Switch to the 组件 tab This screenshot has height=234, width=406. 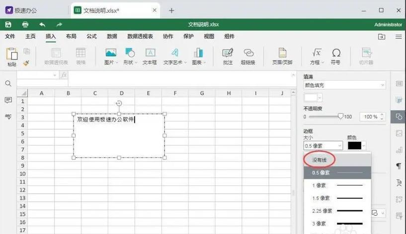click(x=230, y=36)
